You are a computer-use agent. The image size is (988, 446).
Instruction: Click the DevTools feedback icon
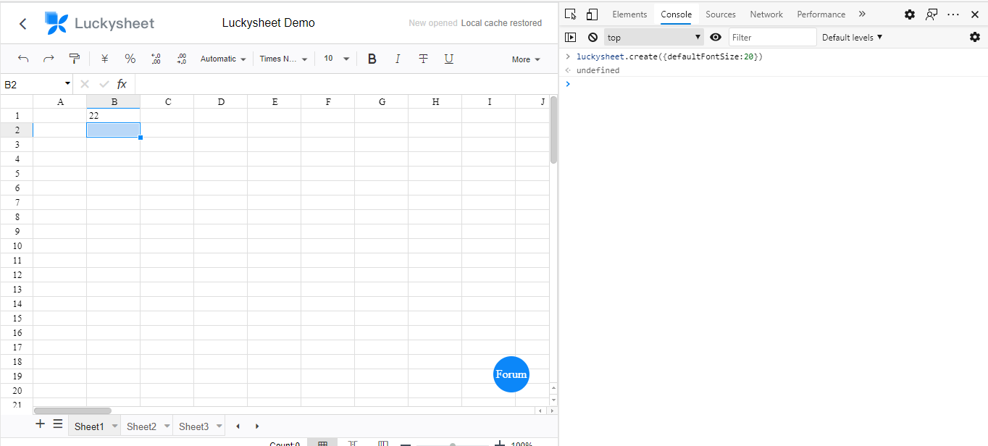tap(932, 14)
